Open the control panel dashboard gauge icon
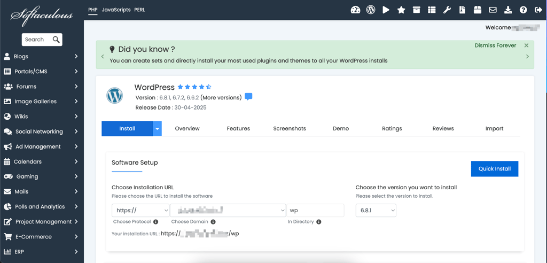This screenshot has height=263, width=547. pos(355,10)
